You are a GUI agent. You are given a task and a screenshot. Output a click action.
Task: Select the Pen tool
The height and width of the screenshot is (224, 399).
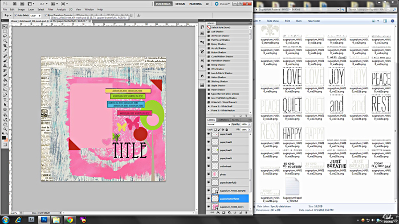point(5,95)
